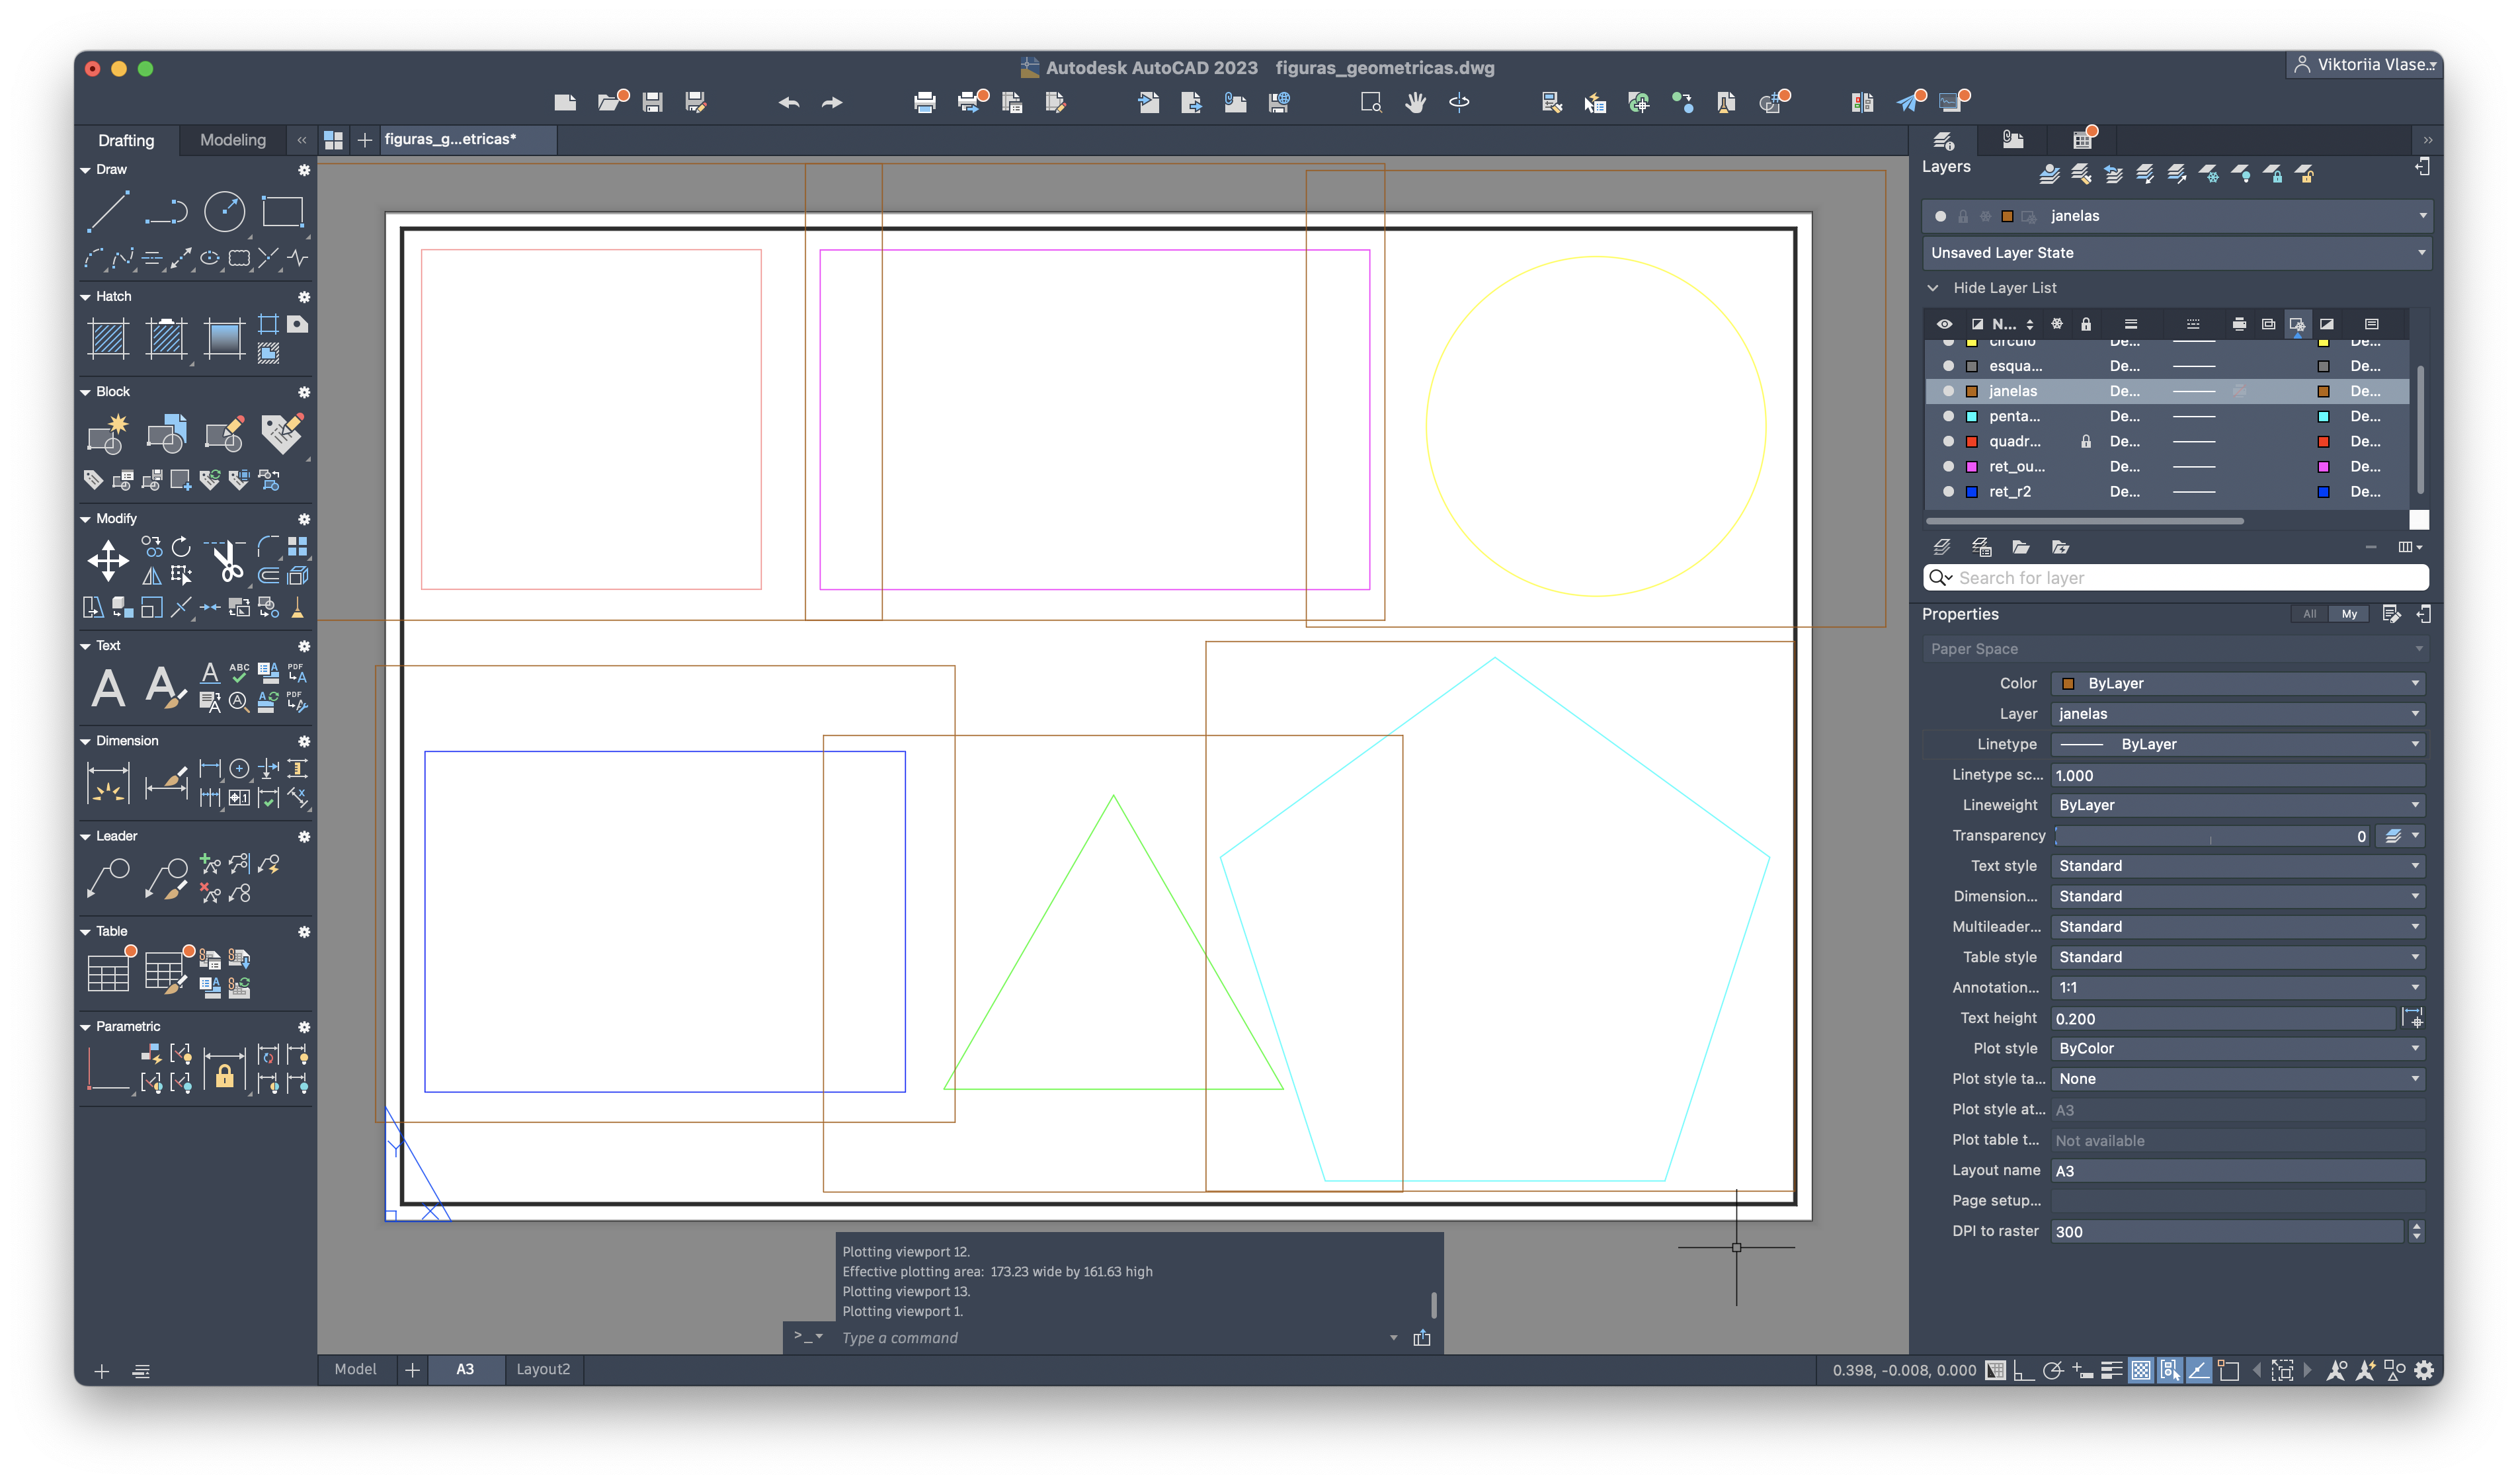Screen dimensions: 2518x1484
Task: Click the ret_r2 layer color swatch
Action: pyautogui.click(x=1971, y=492)
